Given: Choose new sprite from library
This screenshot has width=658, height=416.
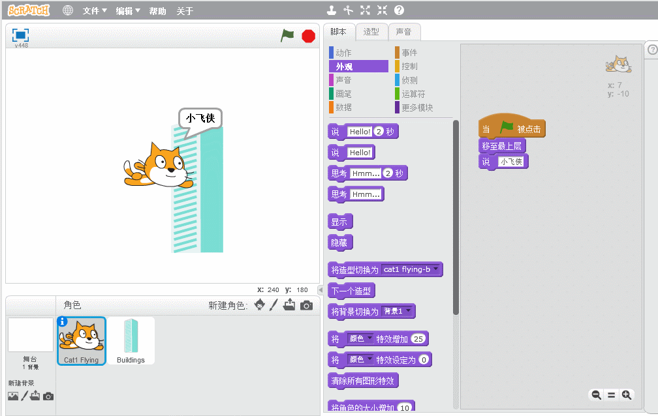Looking at the screenshot, I should 260,305.
